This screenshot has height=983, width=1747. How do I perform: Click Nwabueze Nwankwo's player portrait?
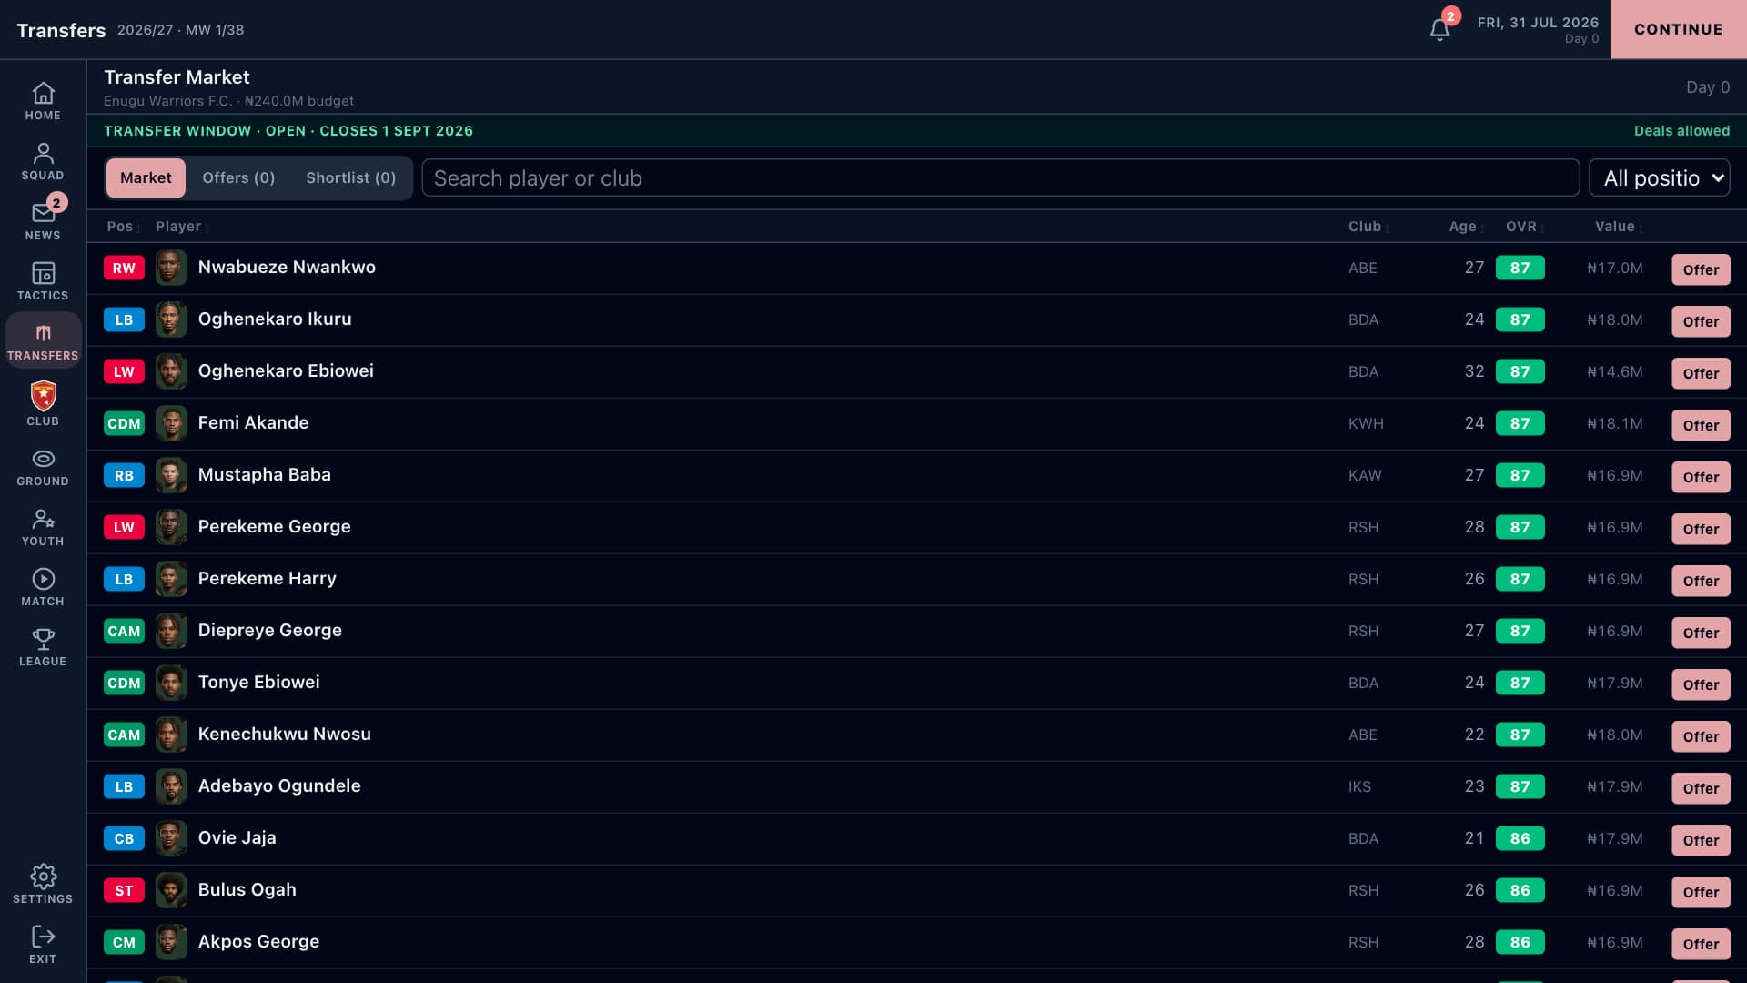coord(171,268)
